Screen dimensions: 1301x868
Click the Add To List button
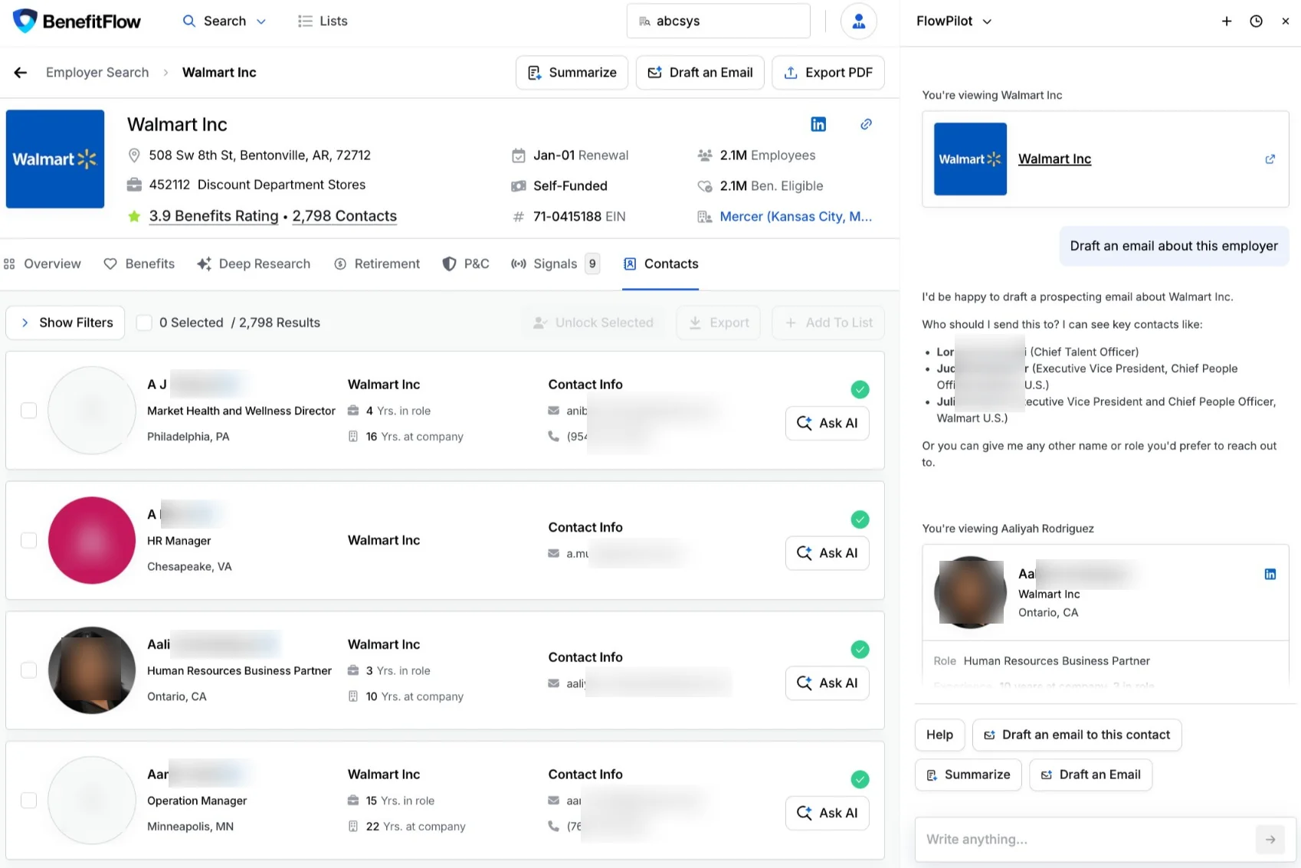pyautogui.click(x=828, y=323)
